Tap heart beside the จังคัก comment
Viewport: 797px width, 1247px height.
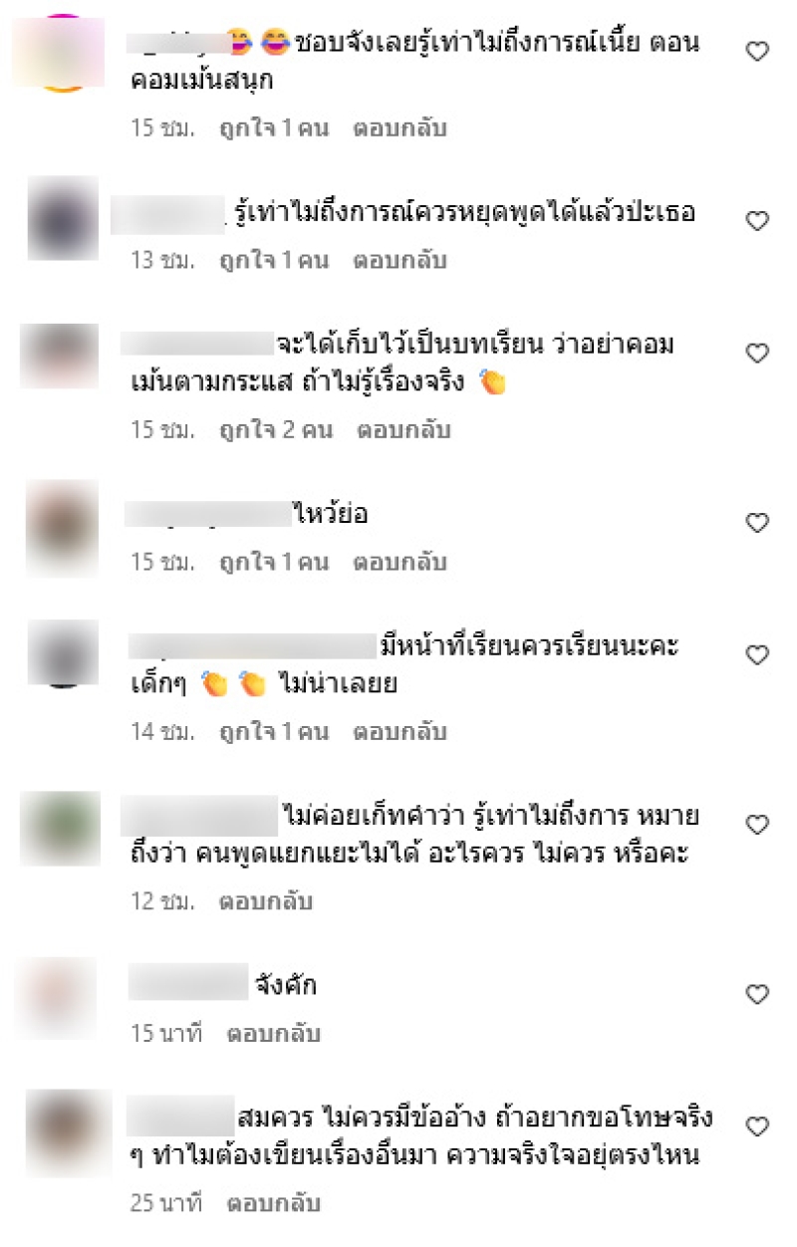[758, 993]
